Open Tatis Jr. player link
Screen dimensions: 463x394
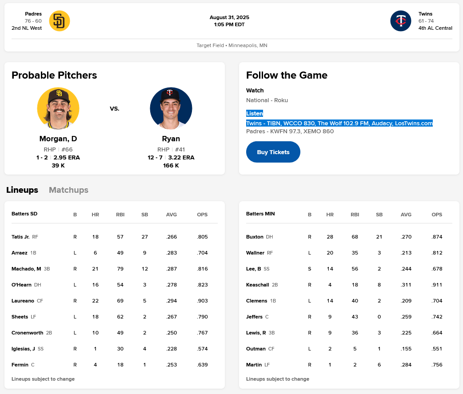coord(20,237)
